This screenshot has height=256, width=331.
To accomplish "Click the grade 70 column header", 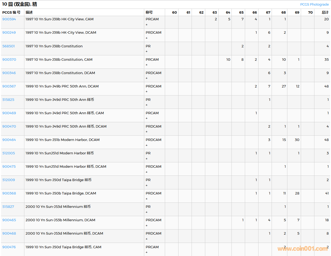I will [x=310, y=12].
